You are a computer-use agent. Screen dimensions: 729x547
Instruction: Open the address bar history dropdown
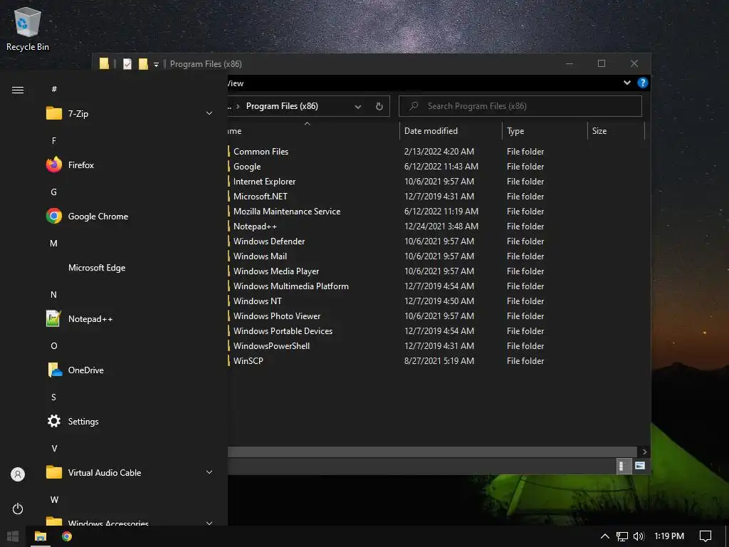(357, 107)
